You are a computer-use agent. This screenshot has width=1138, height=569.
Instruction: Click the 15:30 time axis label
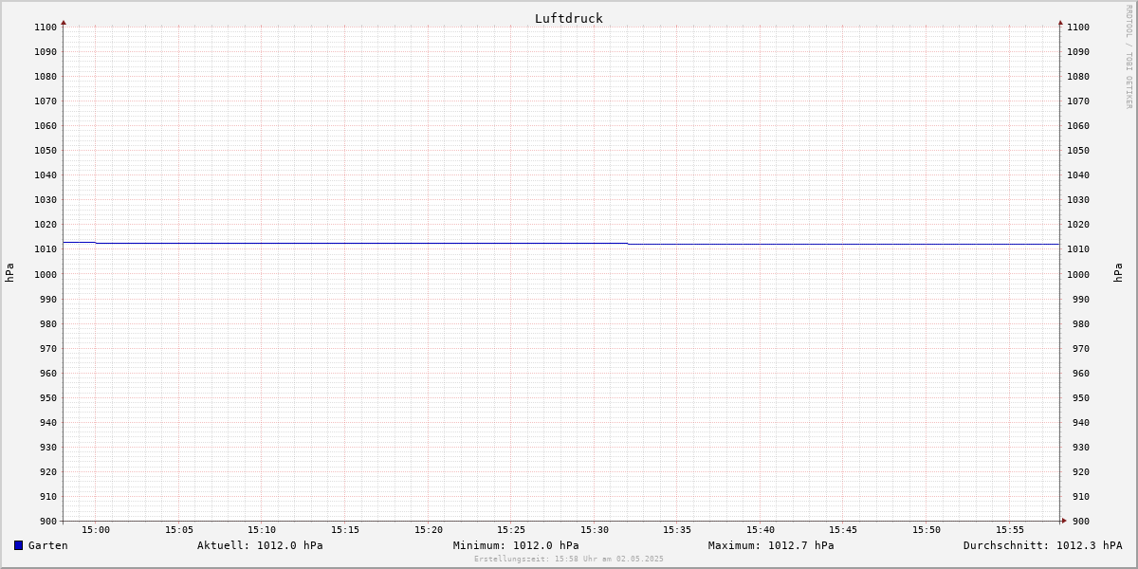(x=595, y=530)
